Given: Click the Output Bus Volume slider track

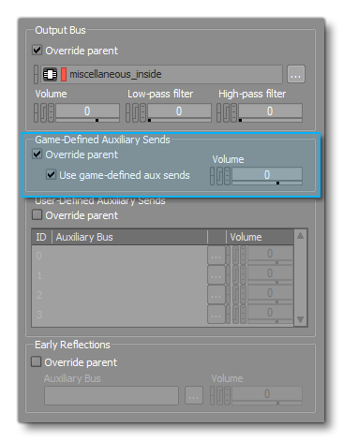Looking at the screenshot, I should (x=87, y=120).
